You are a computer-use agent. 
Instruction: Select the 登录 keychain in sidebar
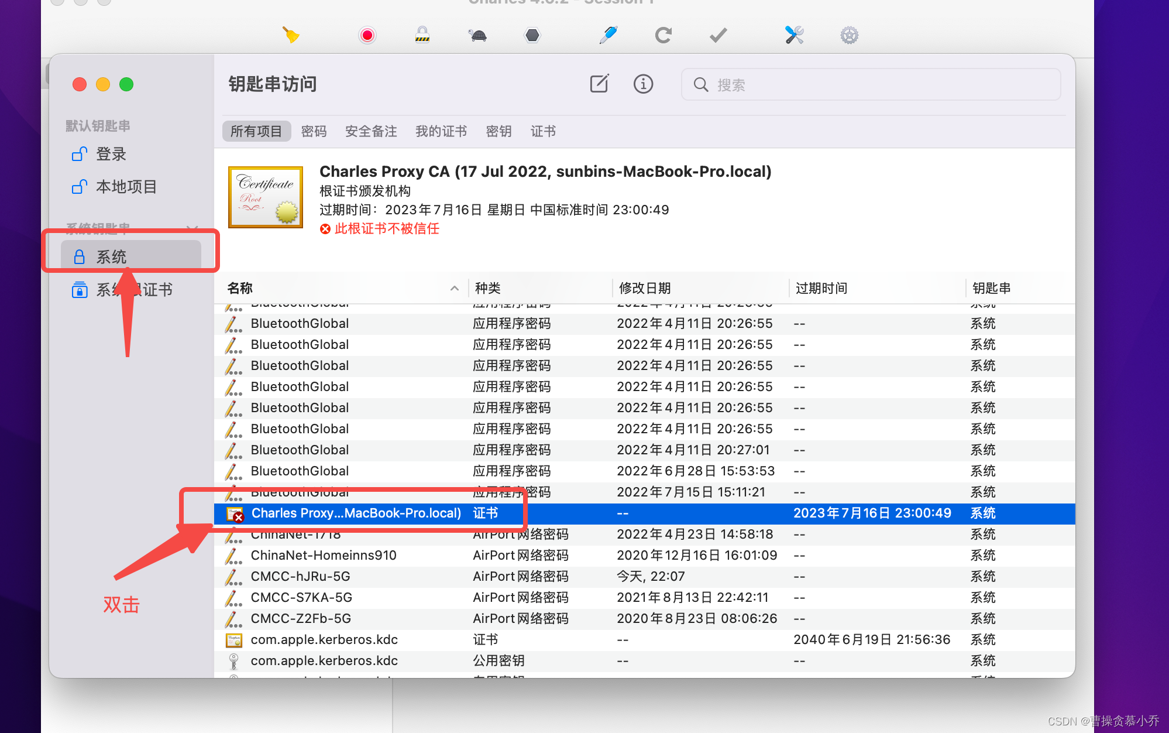(x=111, y=154)
